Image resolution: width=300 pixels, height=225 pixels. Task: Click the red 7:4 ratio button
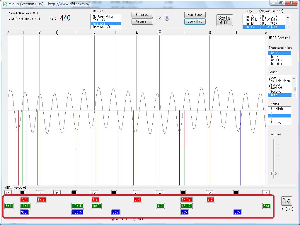coord(24,200)
